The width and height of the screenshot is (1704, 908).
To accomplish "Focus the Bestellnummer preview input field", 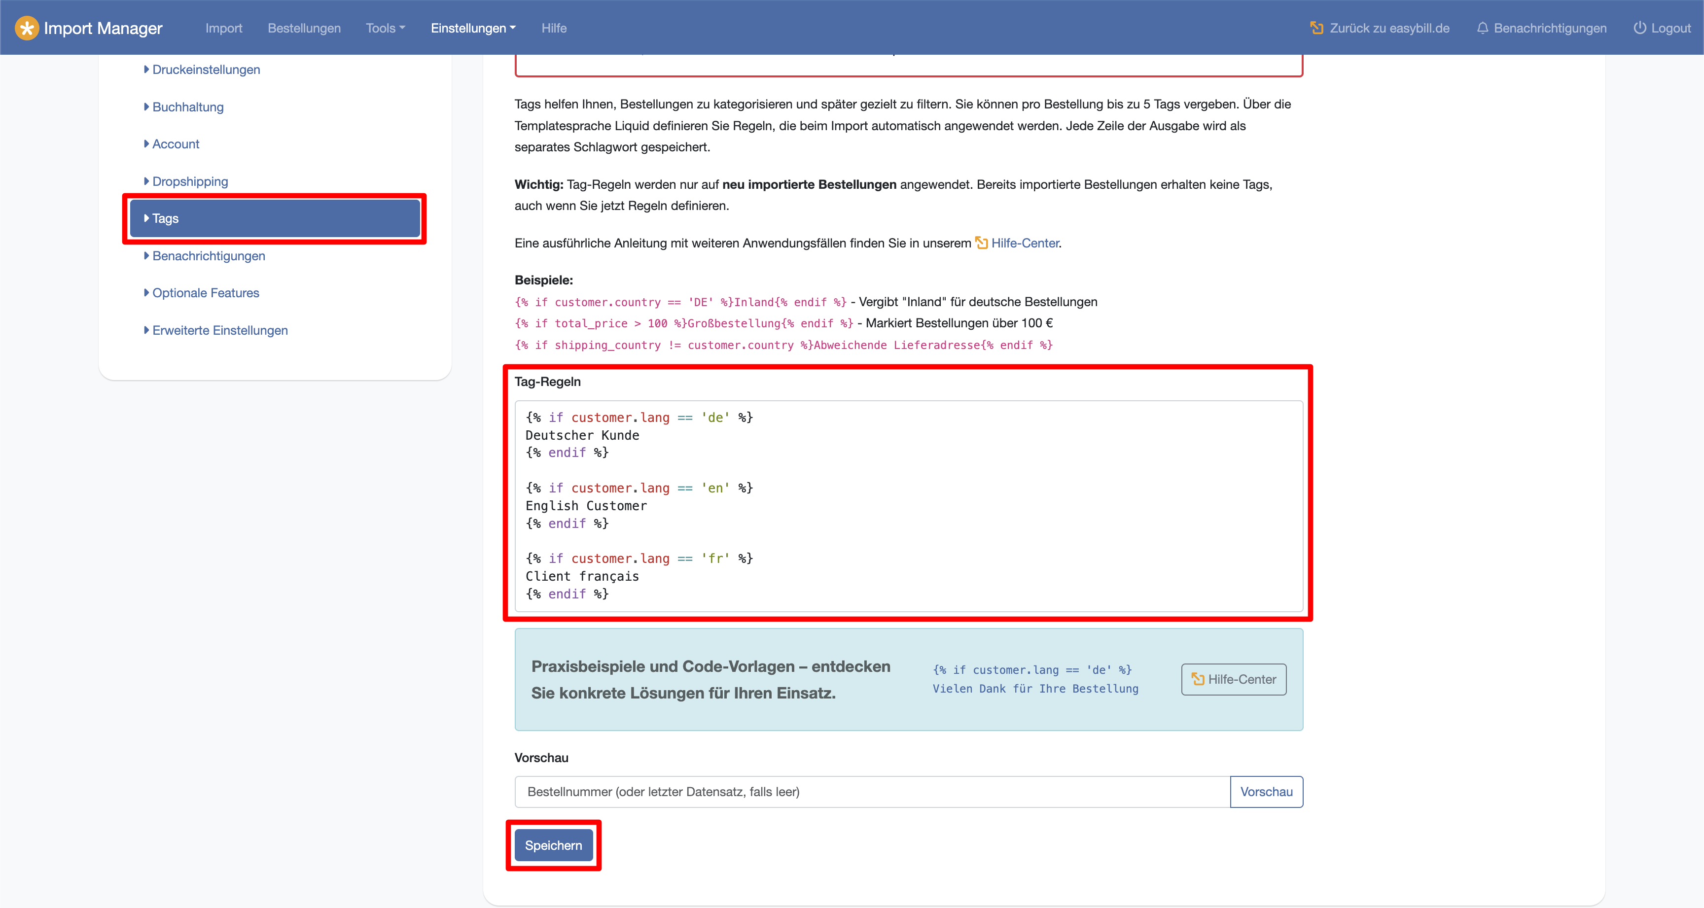I will 871,792.
